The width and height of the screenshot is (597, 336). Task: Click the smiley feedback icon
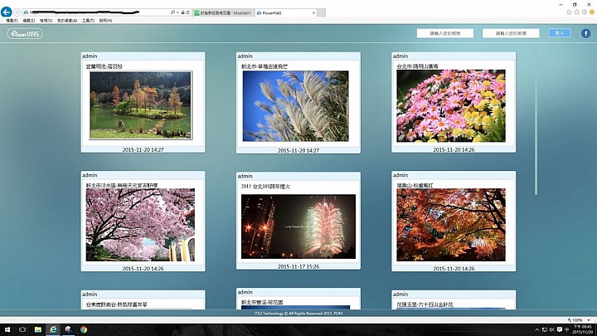[x=592, y=12]
